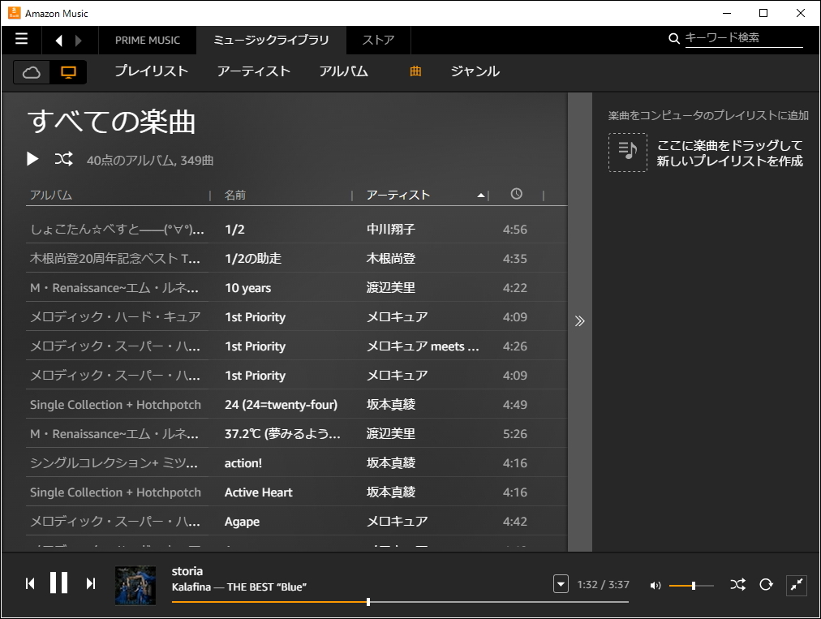Select the song action!

pyautogui.click(x=296, y=463)
